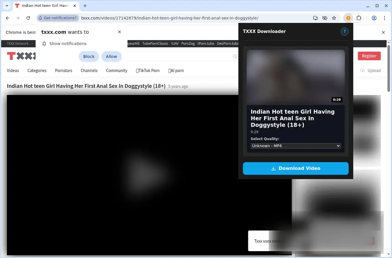The image size is (392, 258).
Task: Click the blue Download Video button
Action: coord(296,169)
